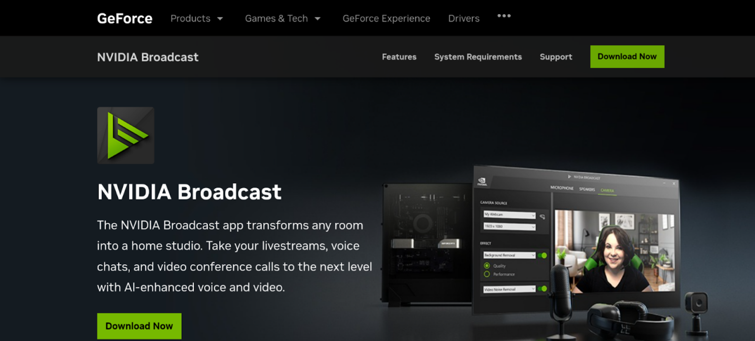755x341 pixels.
Task: Go to the Drivers page
Action: (463, 18)
